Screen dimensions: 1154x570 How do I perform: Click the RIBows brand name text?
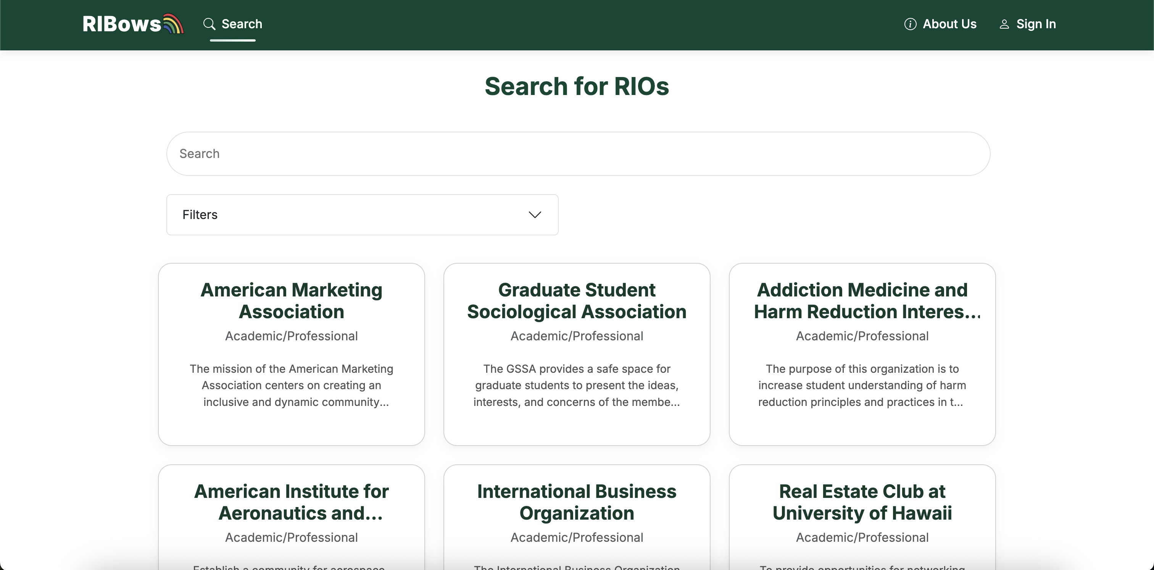click(121, 24)
